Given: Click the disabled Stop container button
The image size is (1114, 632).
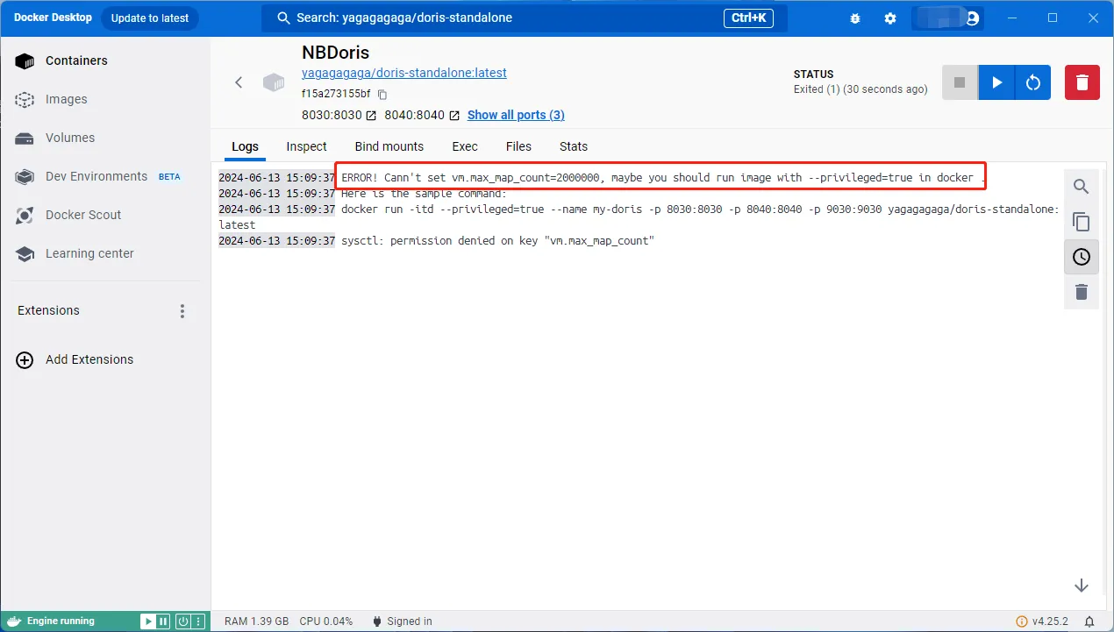Looking at the screenshot, I should (x=960, y=82).
